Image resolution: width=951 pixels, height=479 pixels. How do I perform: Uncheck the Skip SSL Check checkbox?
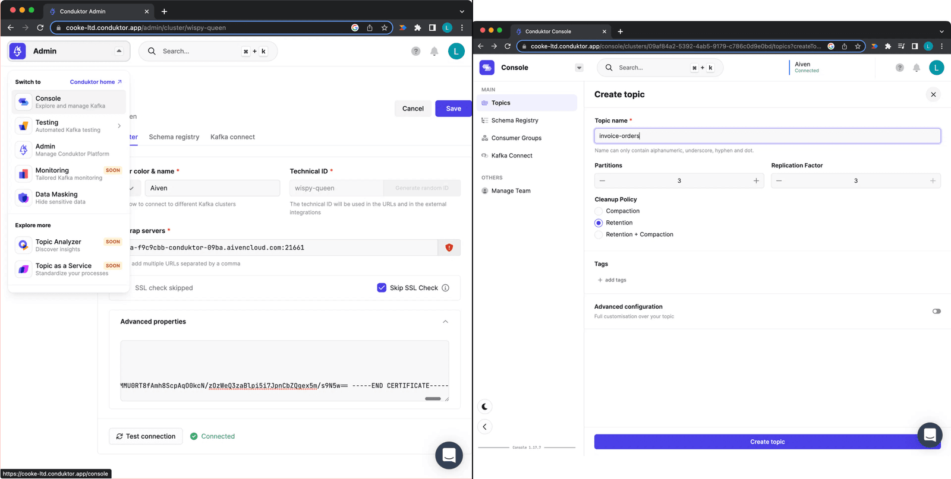pos(382,288)
